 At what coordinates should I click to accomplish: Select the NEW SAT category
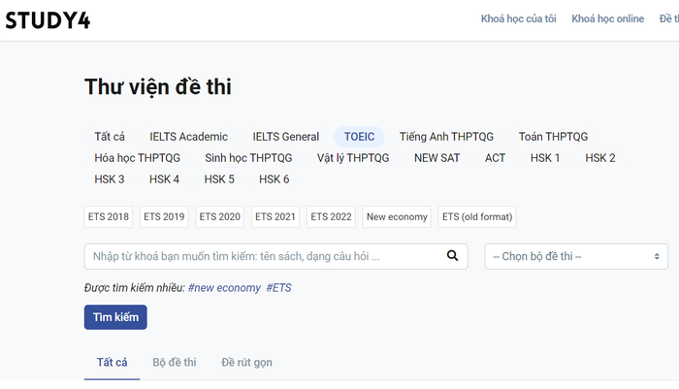pos(436,158)
